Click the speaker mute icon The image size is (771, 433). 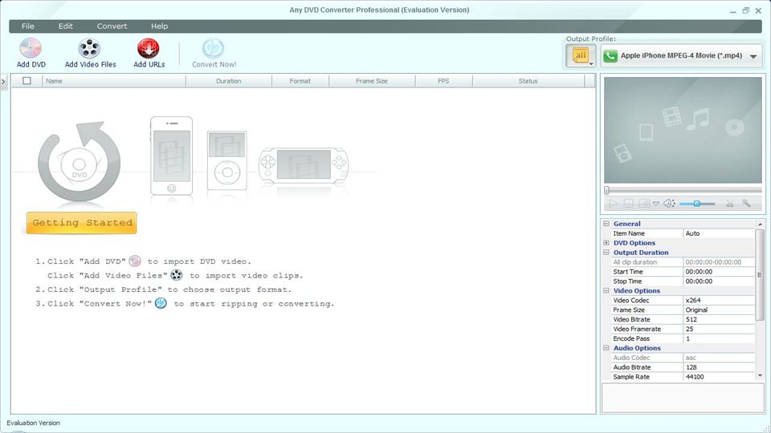[x=669, y=203]
